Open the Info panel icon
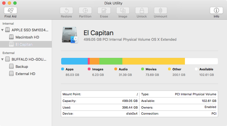Viewport: 227px width, 126px height. tap(216, 11)
